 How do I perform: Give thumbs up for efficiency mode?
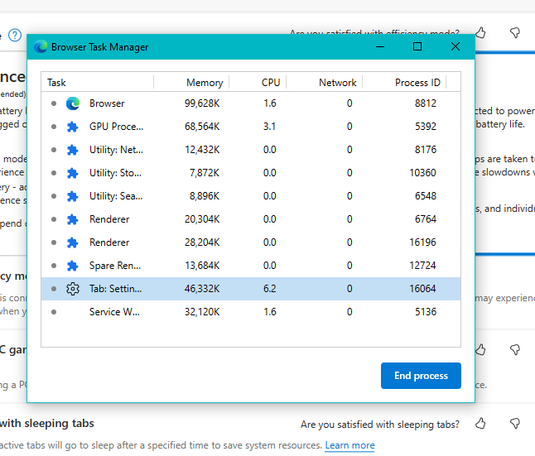480,33
